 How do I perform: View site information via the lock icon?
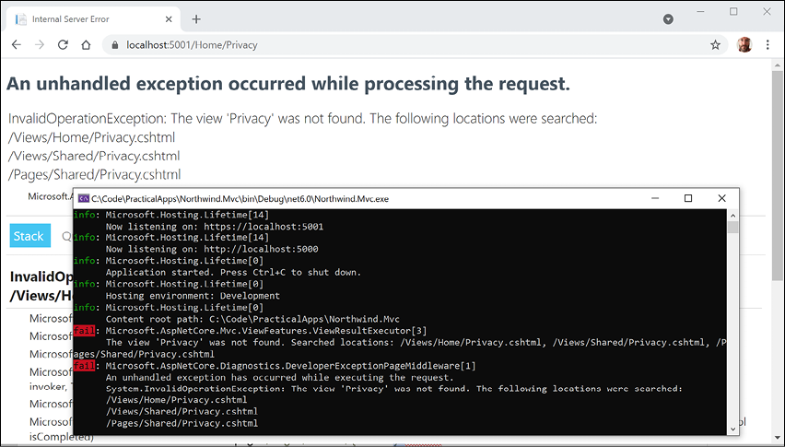114,44
